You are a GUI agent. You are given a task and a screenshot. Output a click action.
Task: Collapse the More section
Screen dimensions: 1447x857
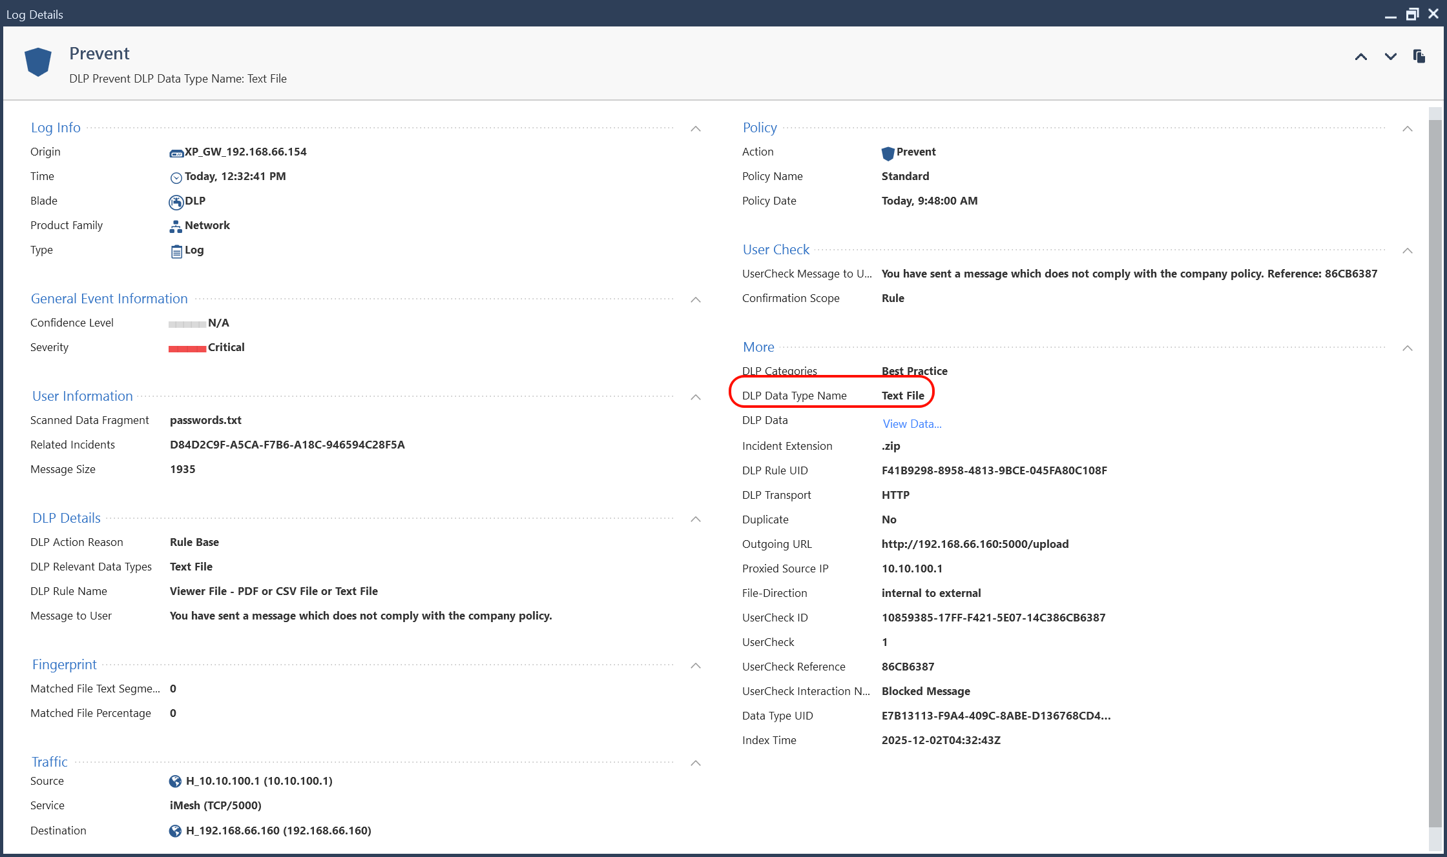pyautogui.click(x=1408, y=348)
